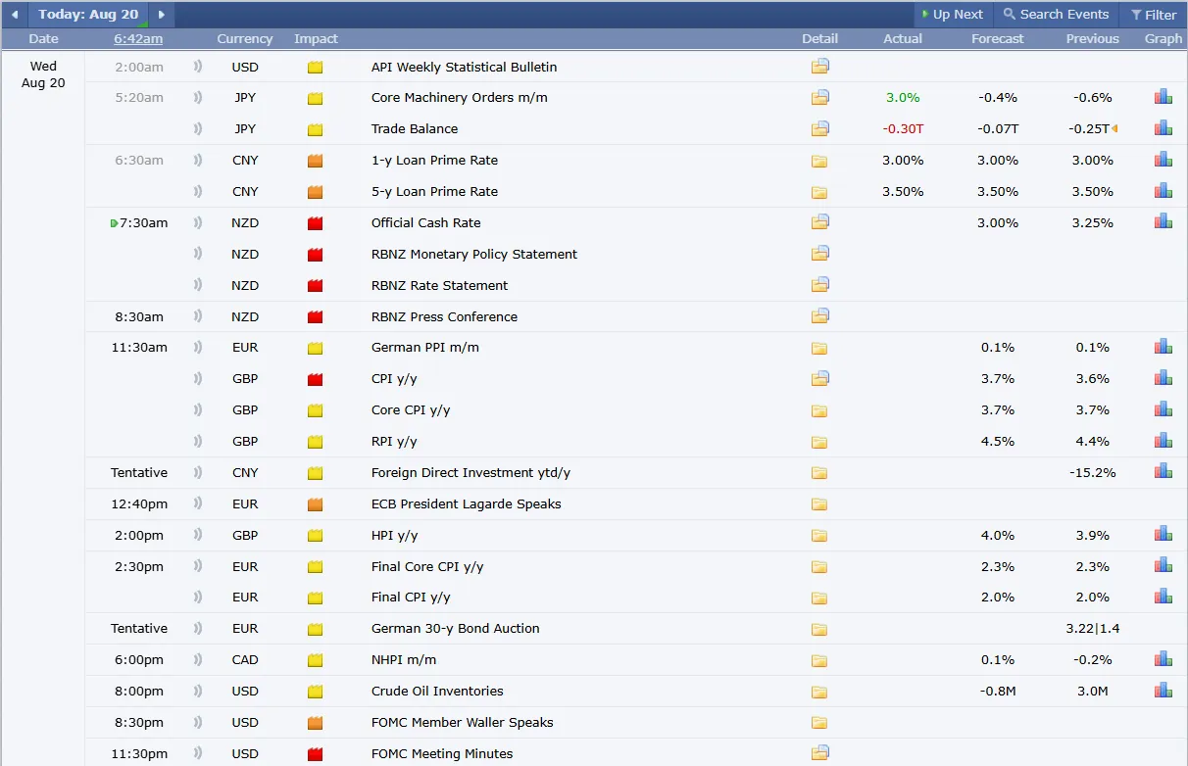Click detail folder for FOMC Meeting Minutes
Screen dimensions: 1188x766
[819, 753]
